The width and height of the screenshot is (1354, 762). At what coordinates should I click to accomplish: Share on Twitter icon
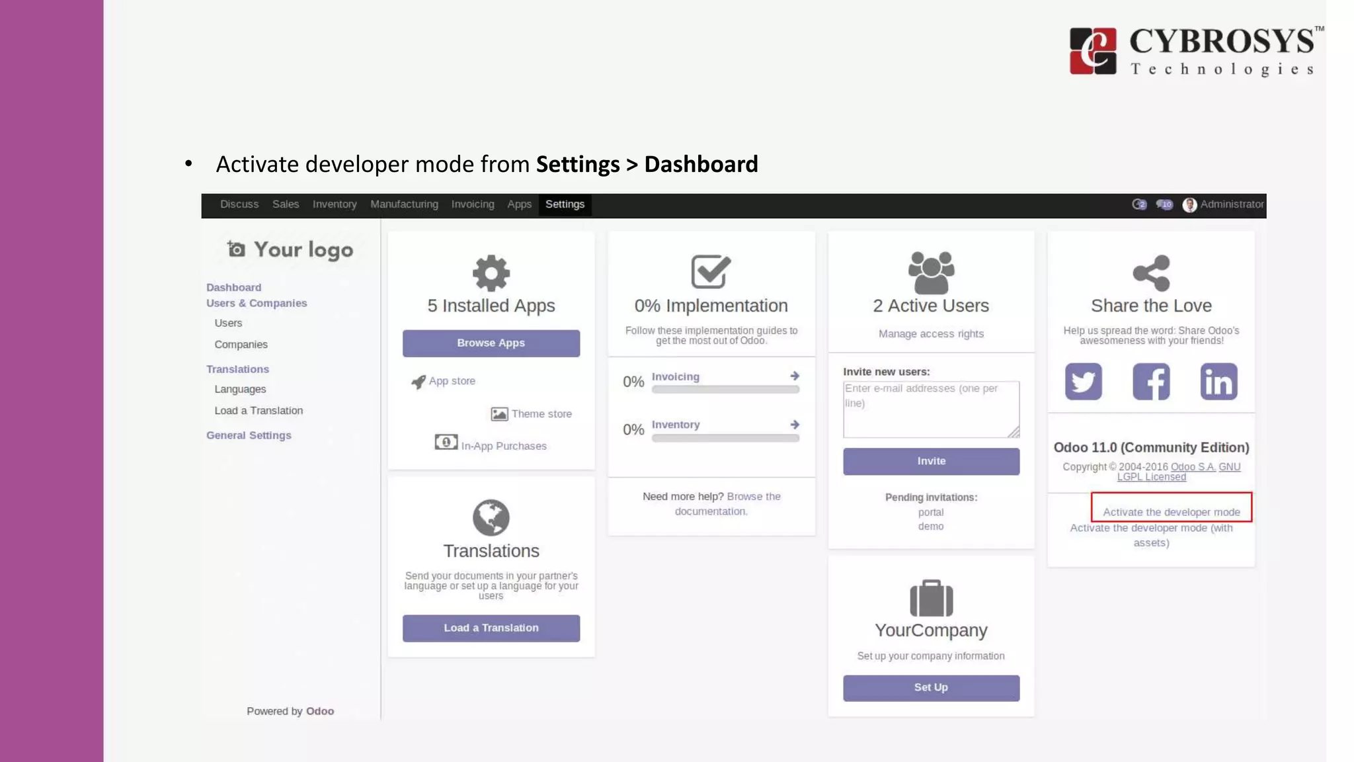tap(1083, 382)
